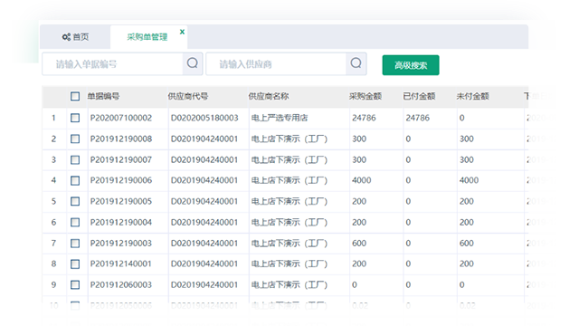This screenshot has height=326, width=579.
Task: Check the box for P202007100002
Action: 75,118
